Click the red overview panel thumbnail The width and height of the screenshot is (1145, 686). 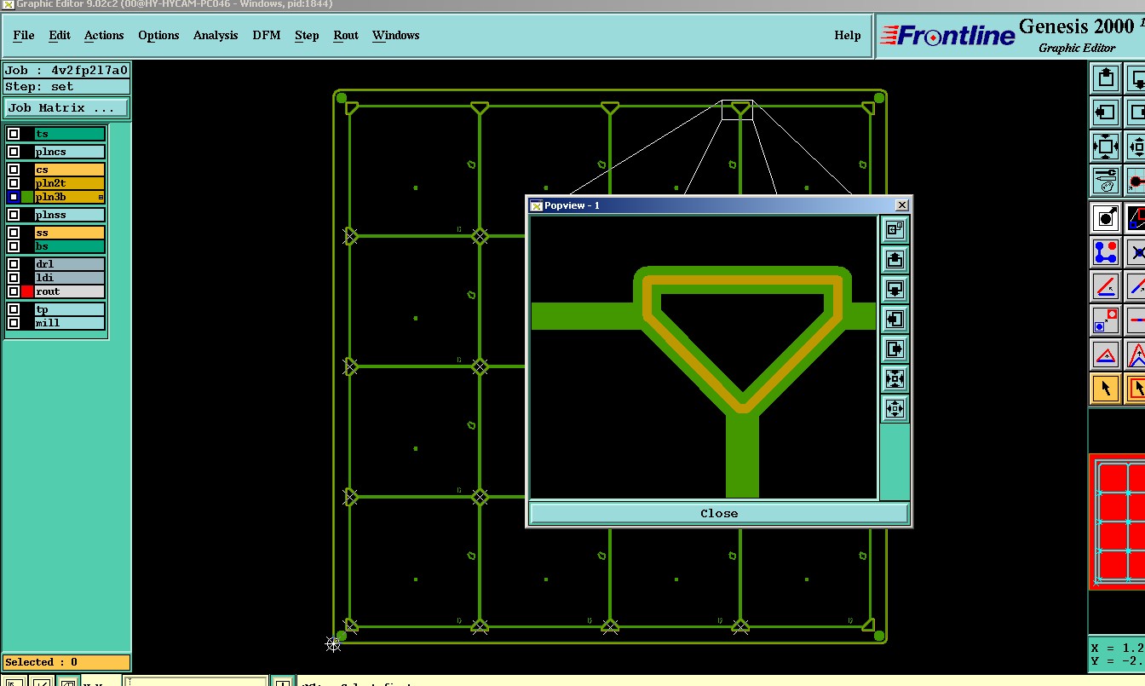pos(1118,522)
